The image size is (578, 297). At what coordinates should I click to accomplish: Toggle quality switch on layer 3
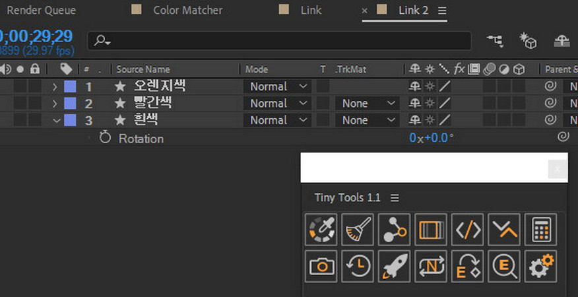click(x=445, y=120)
